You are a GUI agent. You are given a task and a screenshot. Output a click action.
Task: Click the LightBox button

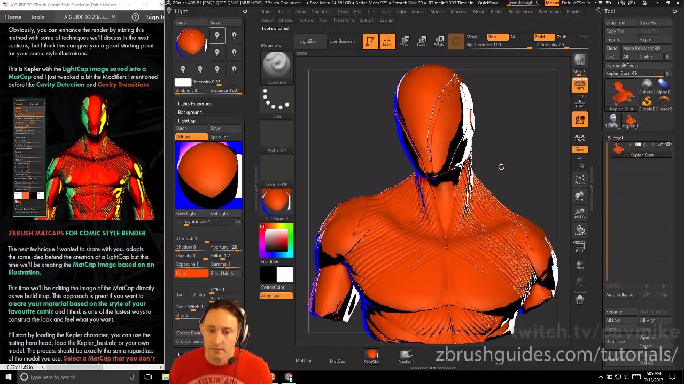click(x=308, y=41)
